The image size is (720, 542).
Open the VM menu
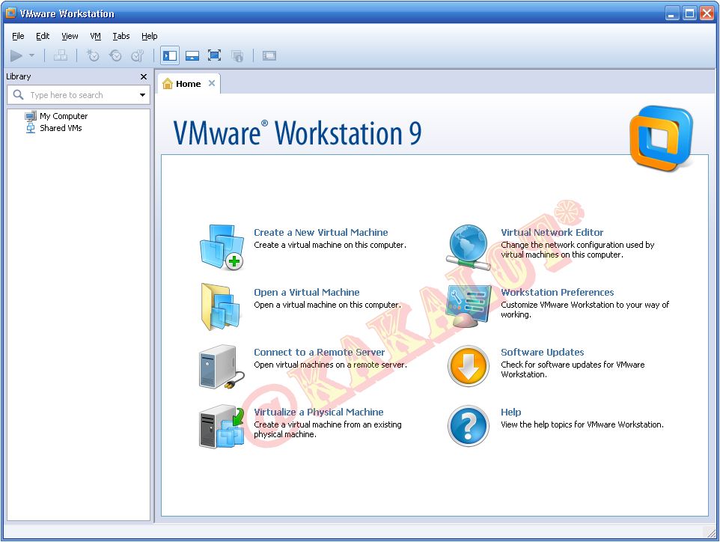[95, 36]
